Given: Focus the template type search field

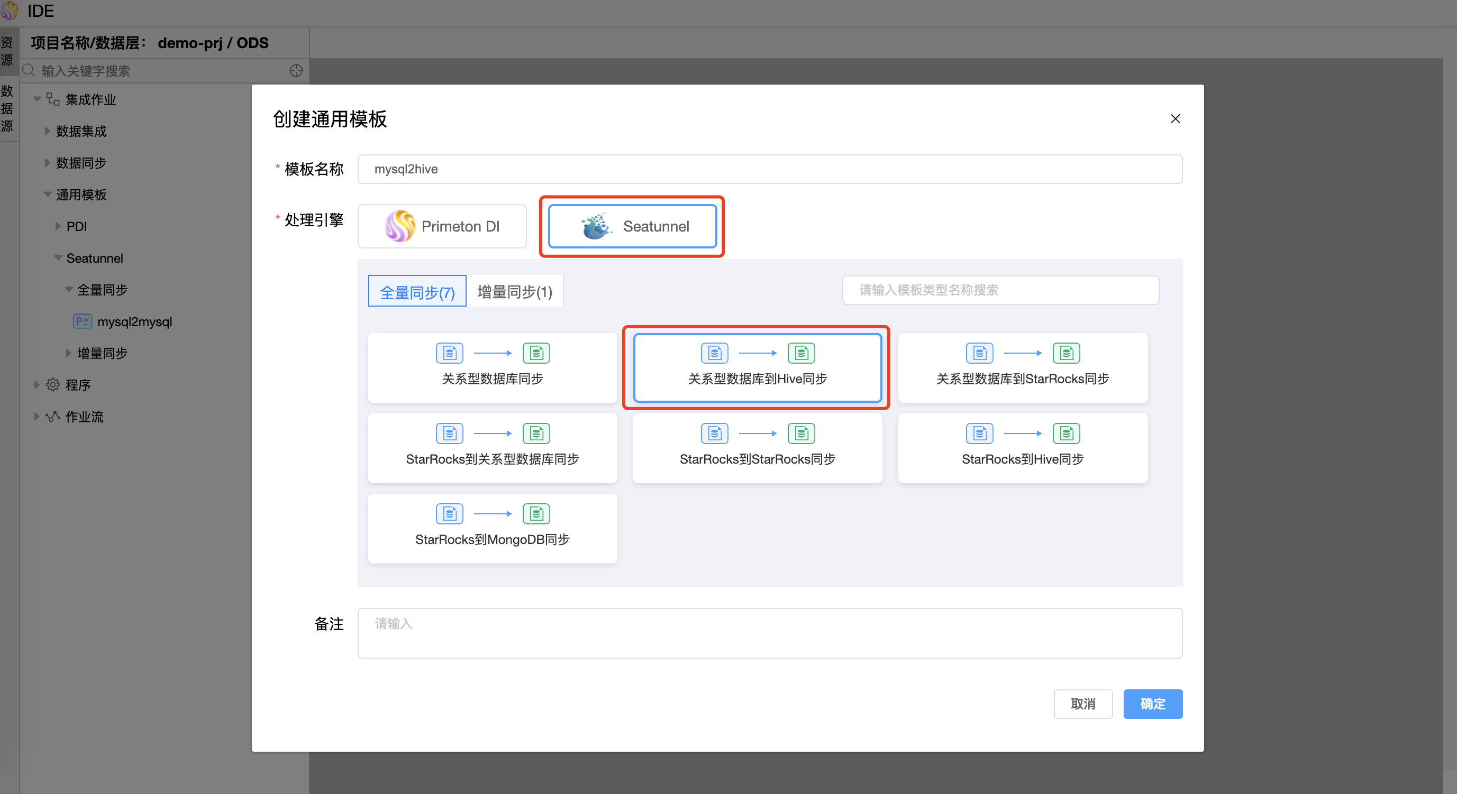Looking at the screenshot, I should coord(1000,290).
